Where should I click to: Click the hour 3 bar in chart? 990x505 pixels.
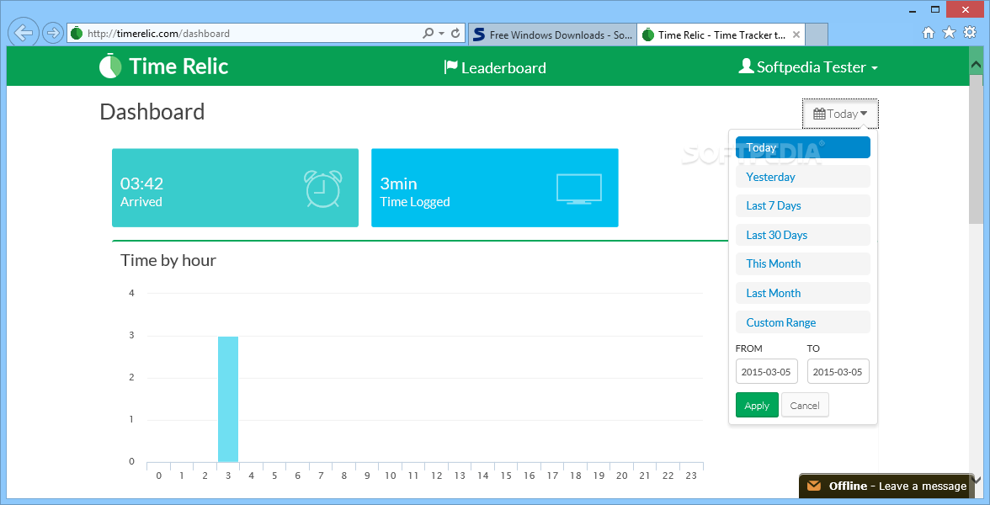coord(228,399)
